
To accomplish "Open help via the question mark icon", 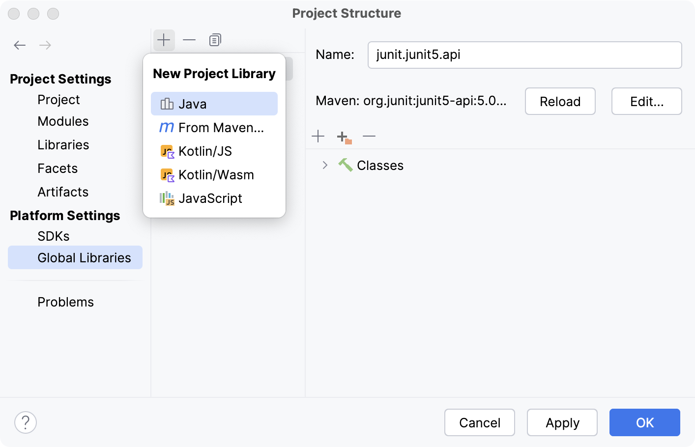I will point(26,422).
